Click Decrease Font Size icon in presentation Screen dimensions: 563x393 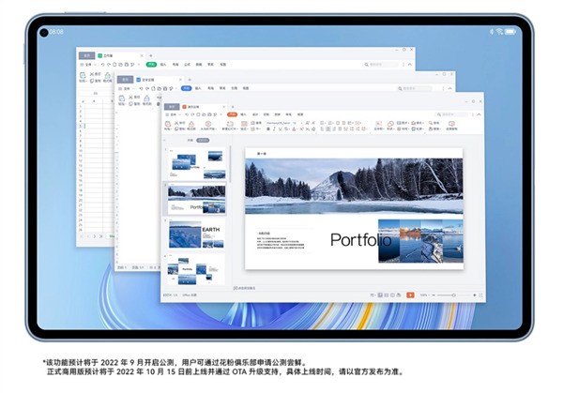point(313,123)
